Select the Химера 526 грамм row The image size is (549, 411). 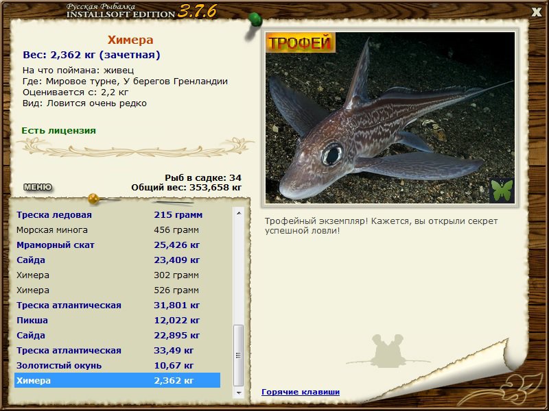point(117,290)
